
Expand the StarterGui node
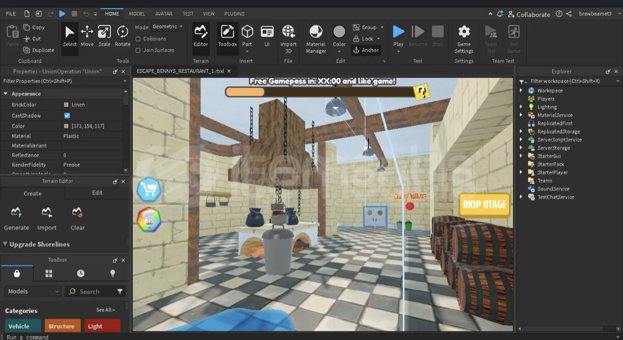tap(521, 156)
